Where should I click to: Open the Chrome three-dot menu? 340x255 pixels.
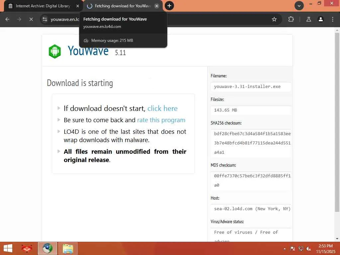pos(333,19)
